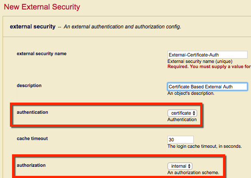Click the cache timeout field showing 30

180,140
